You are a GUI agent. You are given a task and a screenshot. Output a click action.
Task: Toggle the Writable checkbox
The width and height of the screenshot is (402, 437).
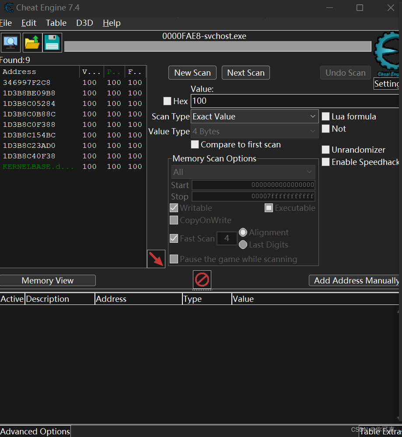coord(174,208)
